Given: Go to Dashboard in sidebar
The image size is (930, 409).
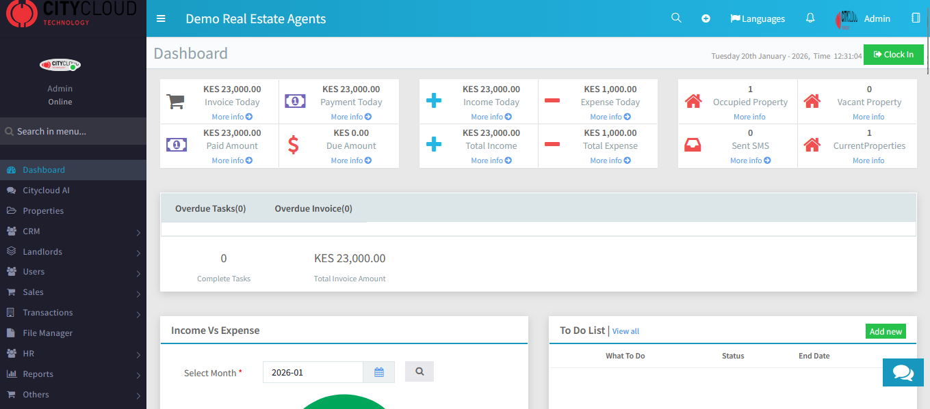Looking at the screenshot, I should 73,170.
